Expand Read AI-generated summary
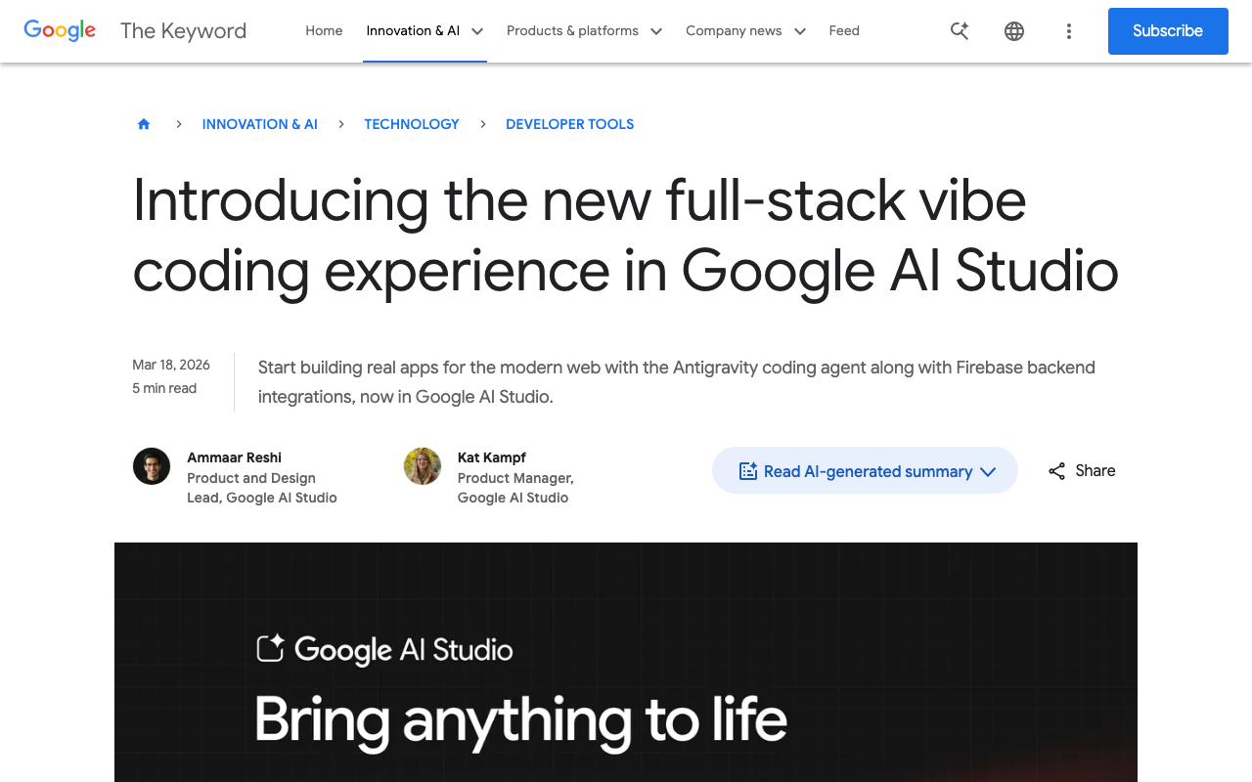 point(865,470)
